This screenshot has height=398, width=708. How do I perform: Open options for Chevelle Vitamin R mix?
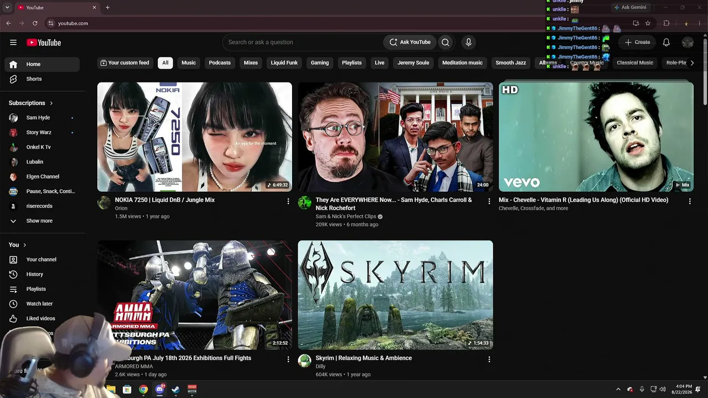click(x=690, y=201)
